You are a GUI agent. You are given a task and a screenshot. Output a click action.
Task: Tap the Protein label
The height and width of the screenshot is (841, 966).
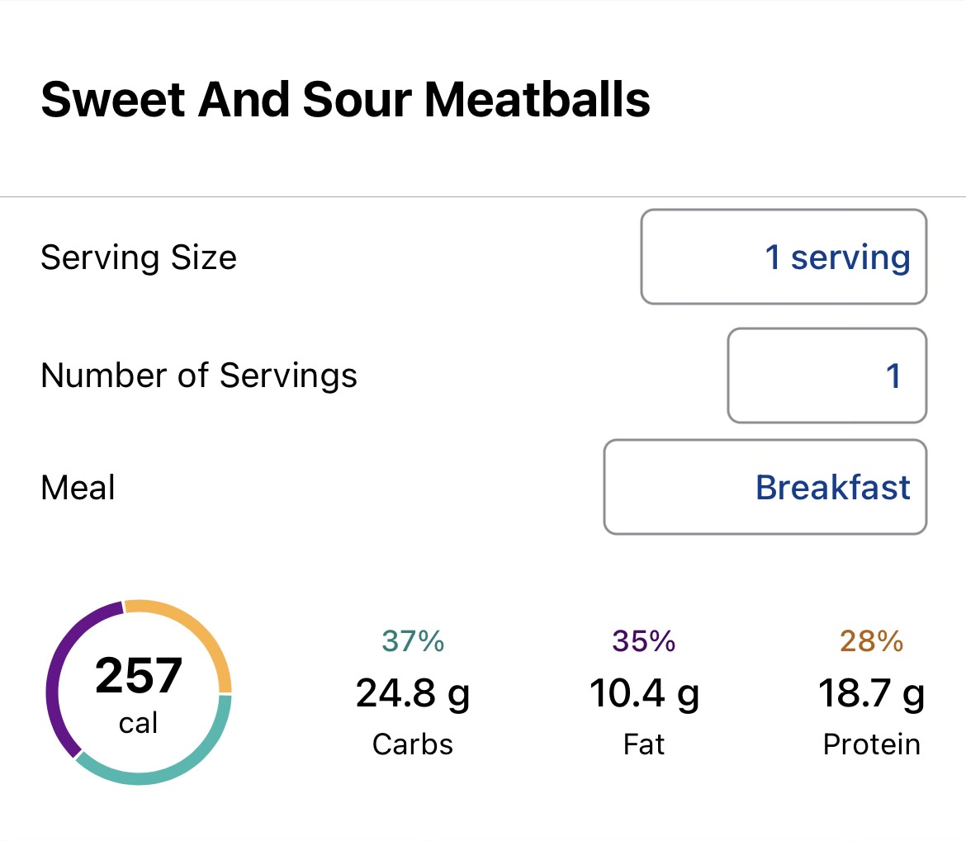tap(871, 744)
